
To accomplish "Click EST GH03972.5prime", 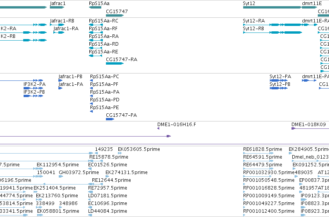I will [61, 176].
